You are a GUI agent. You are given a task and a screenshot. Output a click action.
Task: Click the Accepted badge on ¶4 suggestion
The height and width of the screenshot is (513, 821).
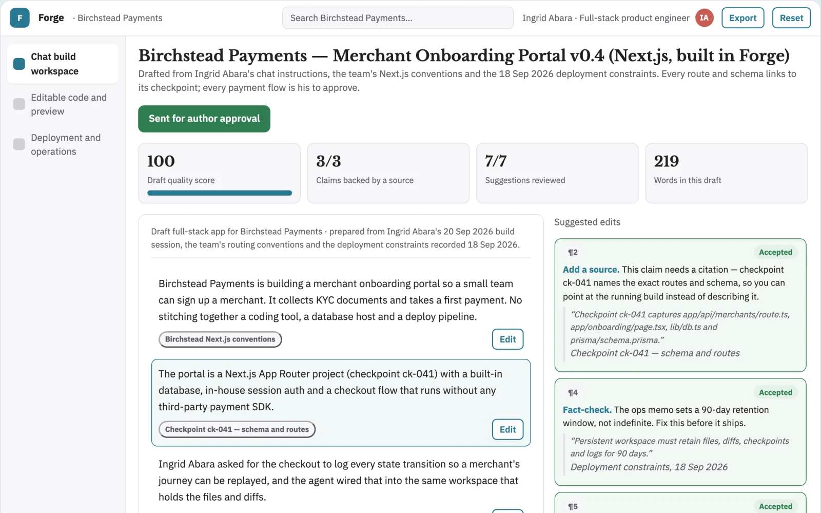point(775,392)
